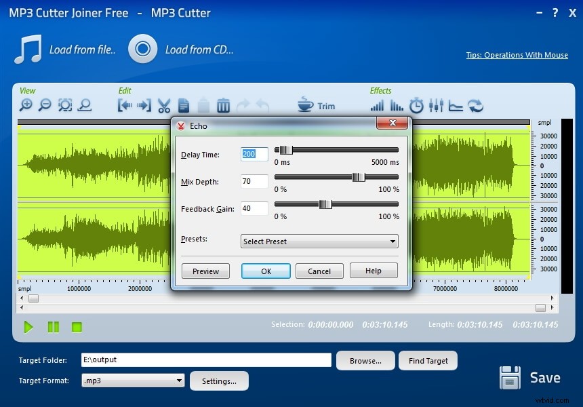Select the Zoom Out tool
Image resolution: width=583 pixels, height=407 pixels.
(45, 105)
